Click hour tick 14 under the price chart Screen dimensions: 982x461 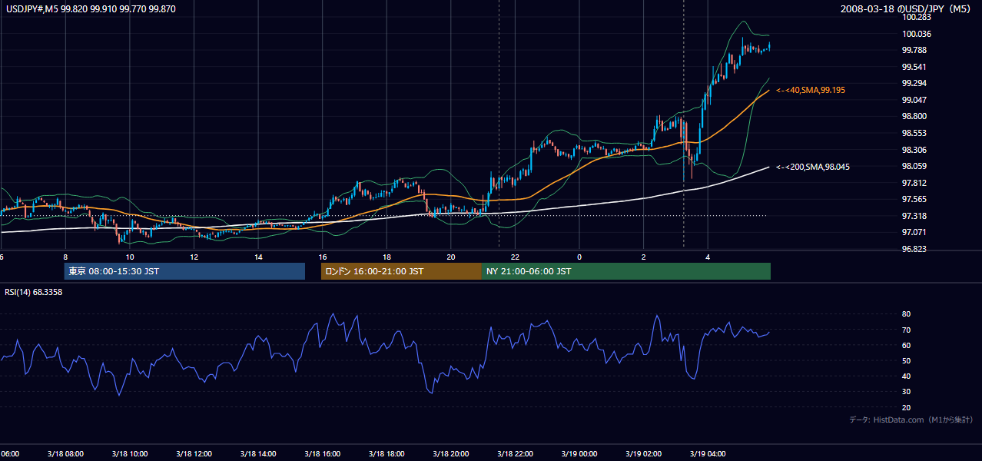[258, 257]
